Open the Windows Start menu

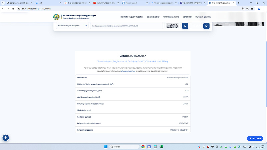[106, 147]
